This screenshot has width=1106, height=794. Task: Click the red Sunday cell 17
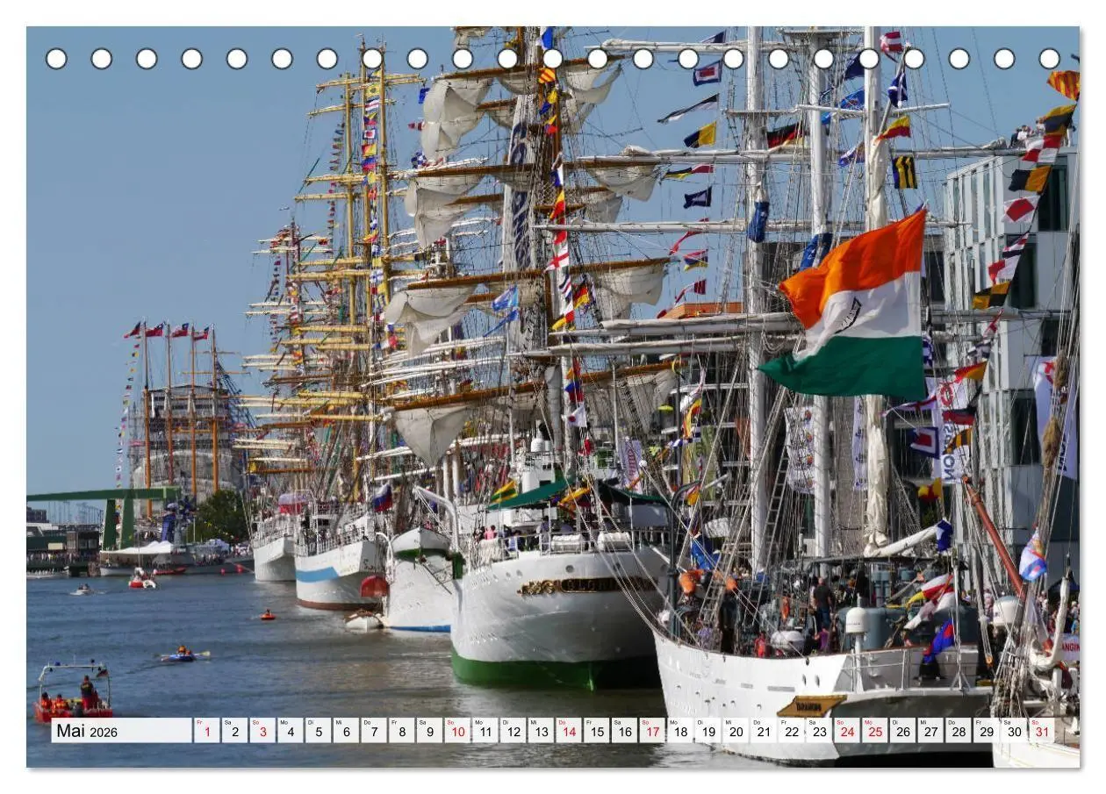[652, 731]
